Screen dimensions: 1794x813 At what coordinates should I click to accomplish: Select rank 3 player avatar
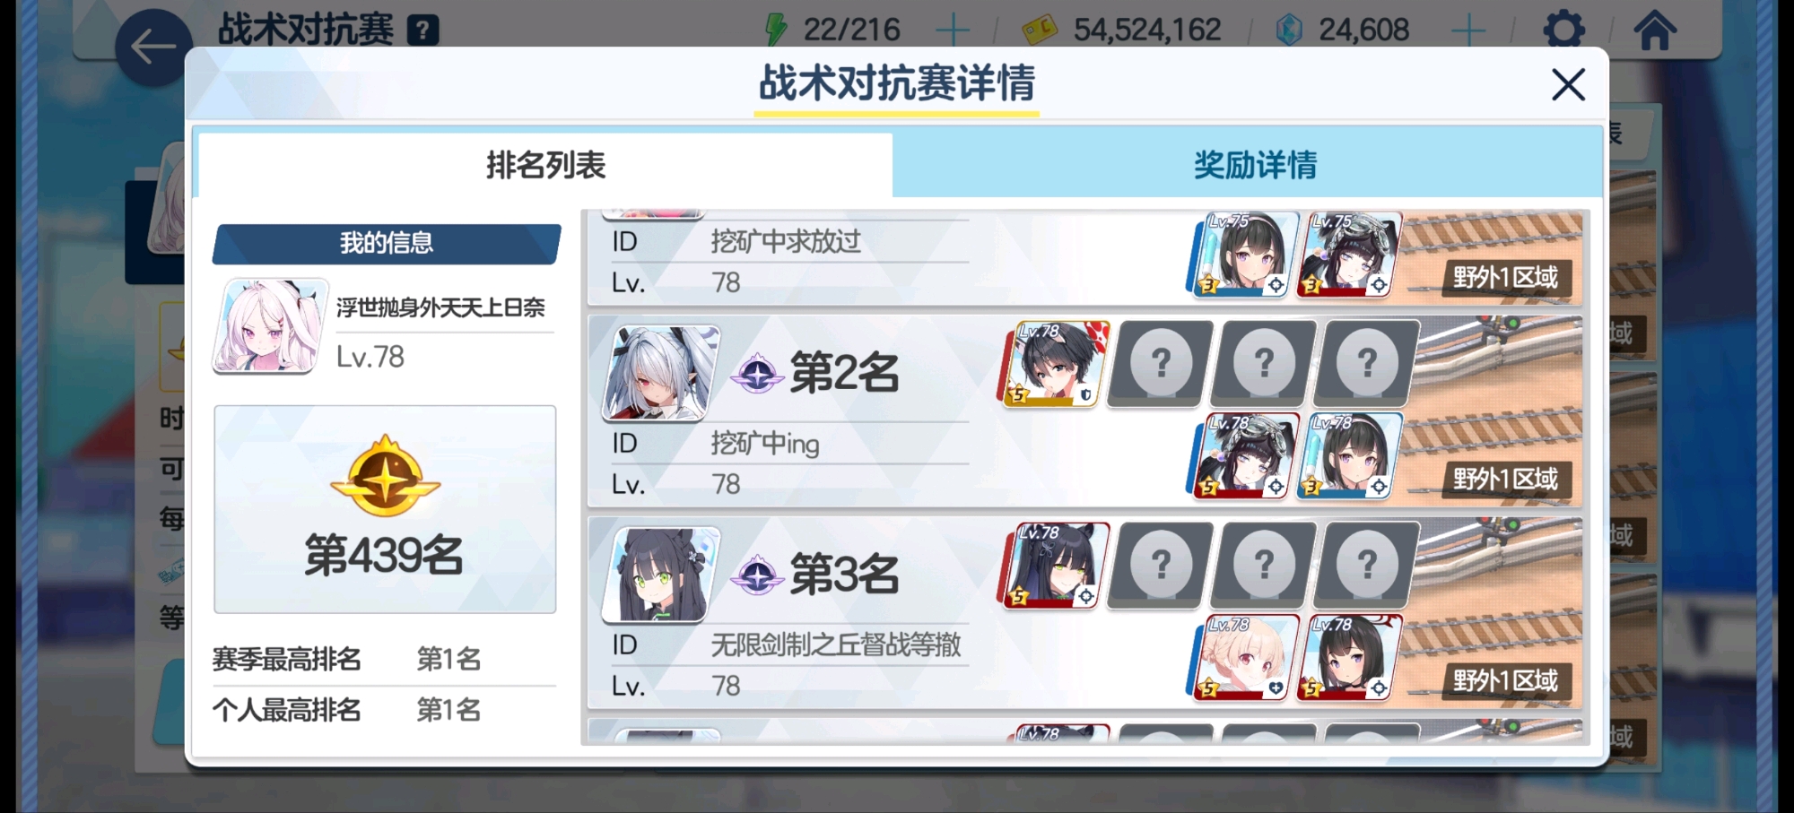click(x=660, y=575)
